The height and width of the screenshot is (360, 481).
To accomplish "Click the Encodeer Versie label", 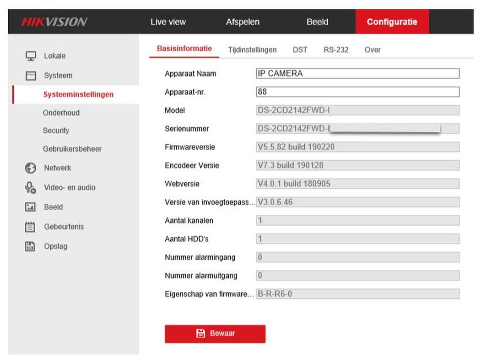I will pyautogui.click(x=192, y=165).
